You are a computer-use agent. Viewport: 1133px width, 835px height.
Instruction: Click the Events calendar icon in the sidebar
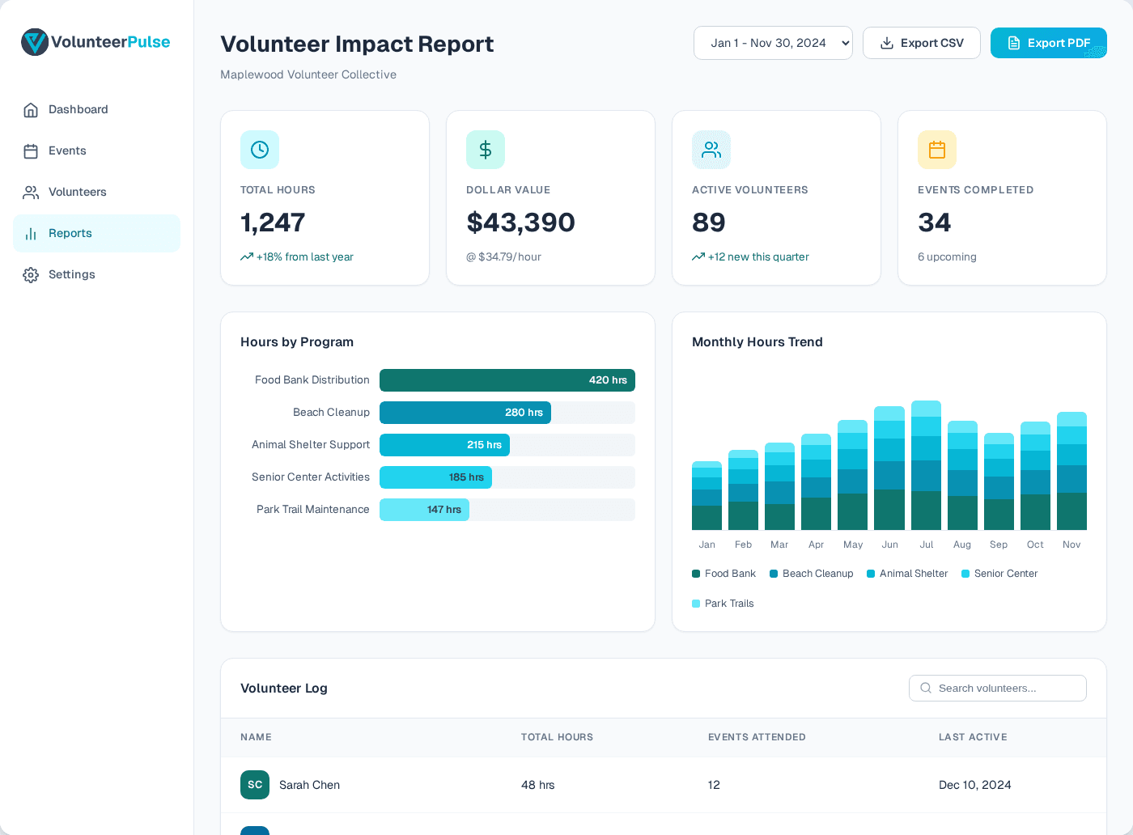tap(31, 150)
